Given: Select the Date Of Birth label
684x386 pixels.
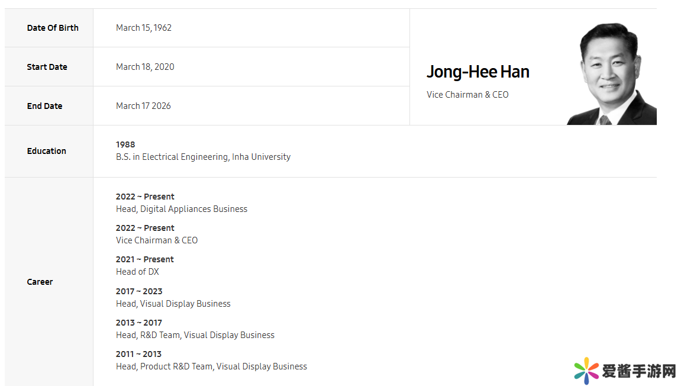Looking at the screenshot, I should [x=53, y=28].
